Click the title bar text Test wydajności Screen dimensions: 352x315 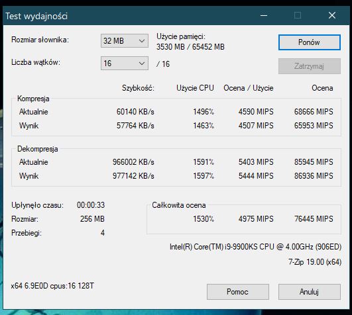(36, 16)
